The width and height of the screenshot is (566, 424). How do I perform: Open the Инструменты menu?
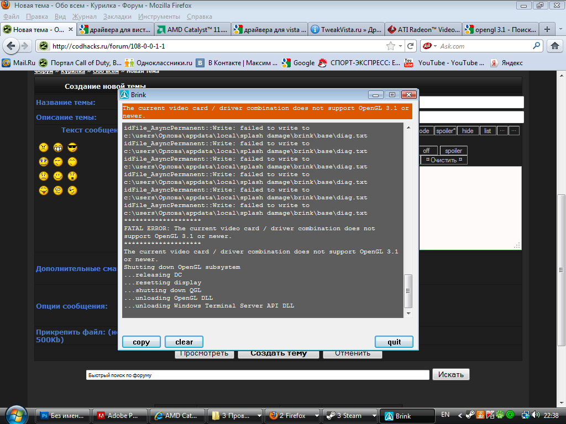pos(159,17)
